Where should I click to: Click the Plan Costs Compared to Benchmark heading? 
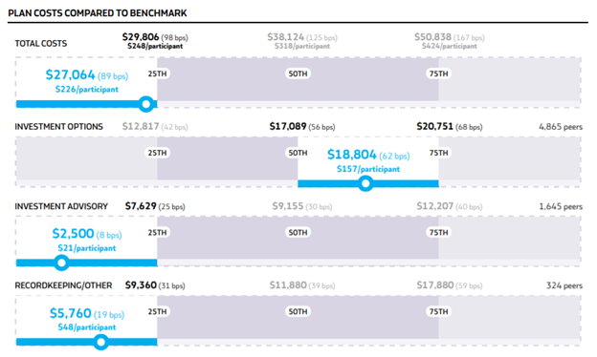click(x=98, y=13)
